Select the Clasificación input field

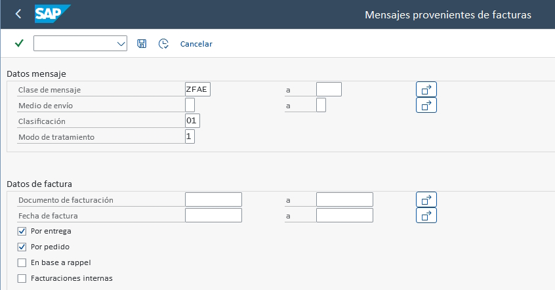192,121
